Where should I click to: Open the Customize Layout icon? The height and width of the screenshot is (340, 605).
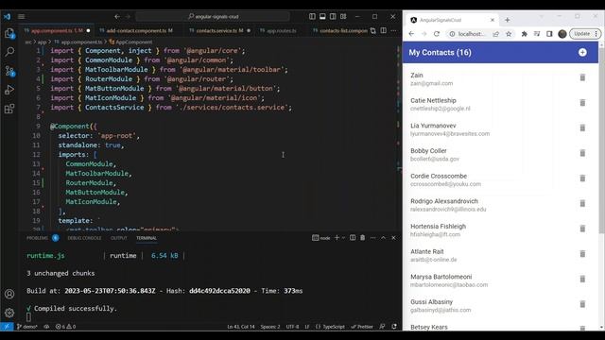(x=343, y=16)
